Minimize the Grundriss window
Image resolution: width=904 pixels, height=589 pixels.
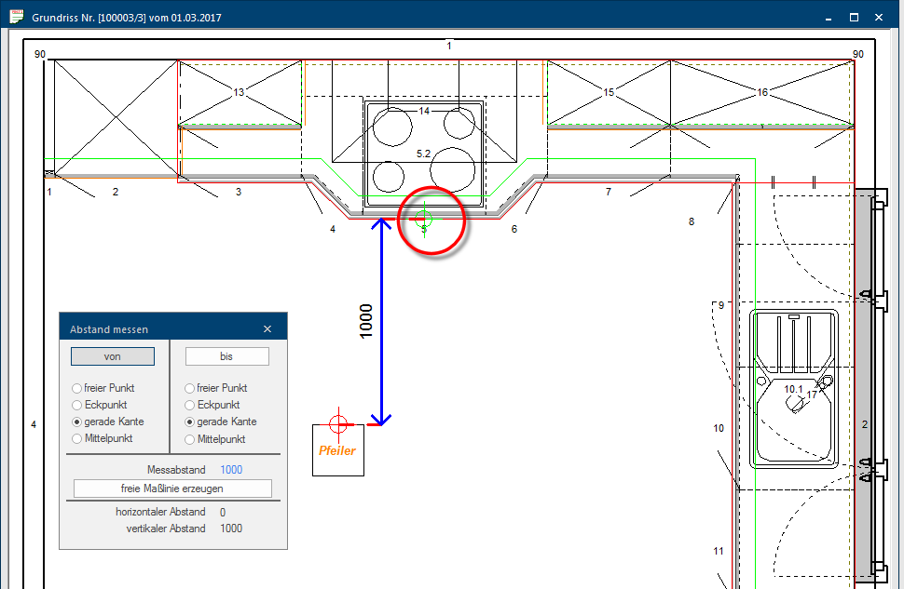pyautogui.click(x=825, y=17)
